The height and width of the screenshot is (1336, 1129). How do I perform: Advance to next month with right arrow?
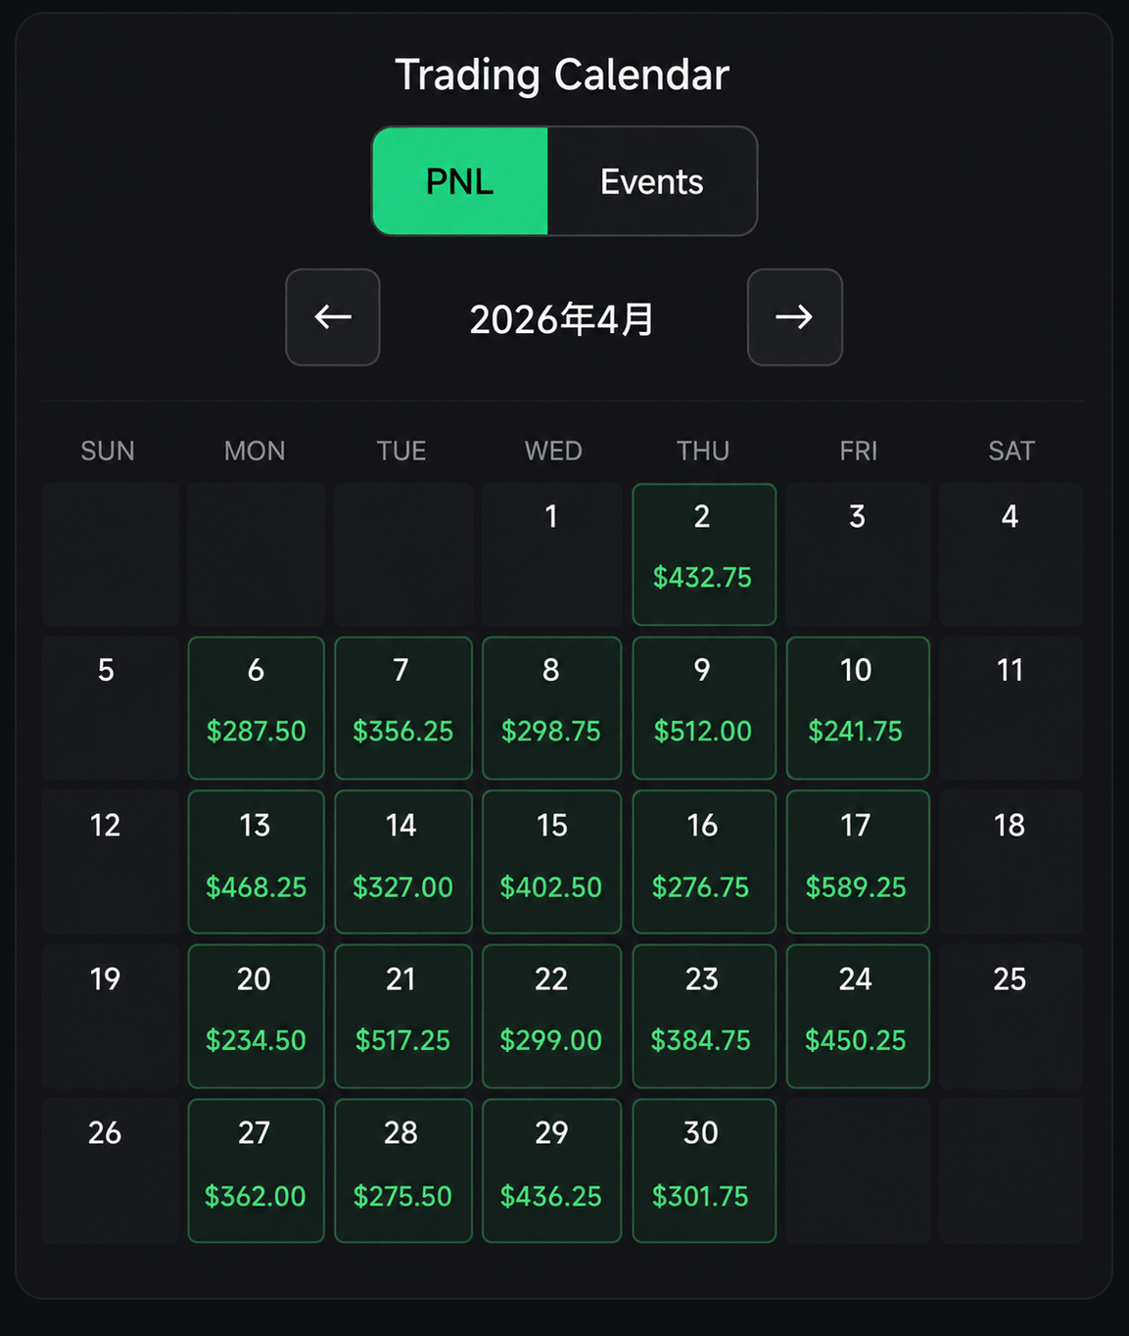click(794, 317)
